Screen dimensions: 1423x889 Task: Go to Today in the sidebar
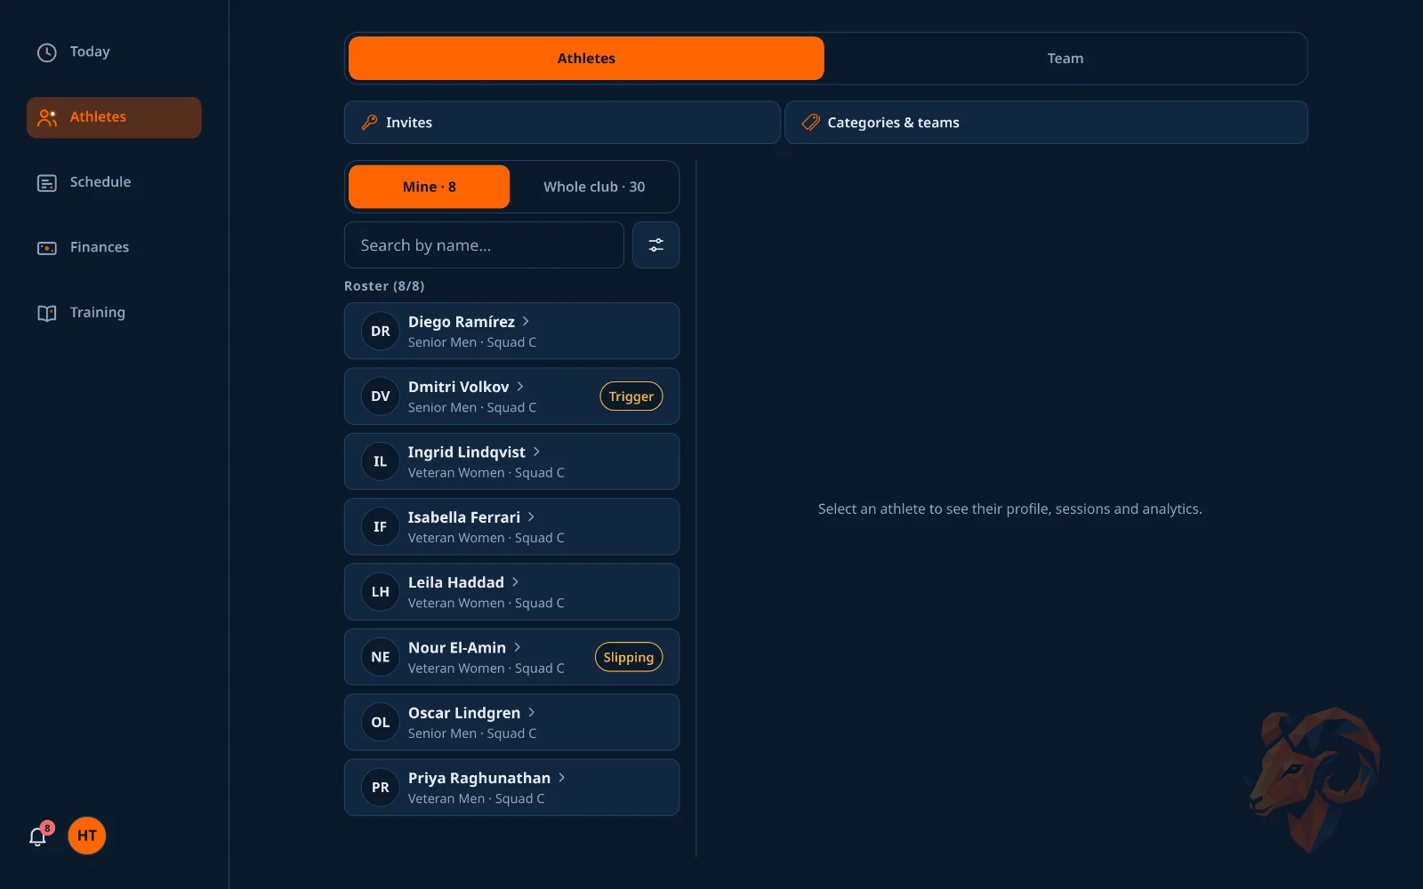click(x=114, y=52)
